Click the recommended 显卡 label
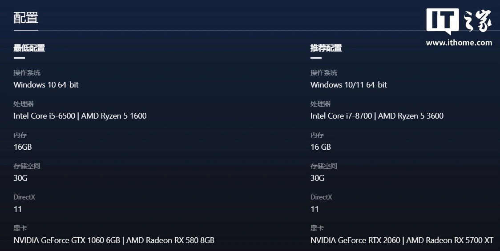The width and height of the screenshot is (500, 251). tap(317, 228)
